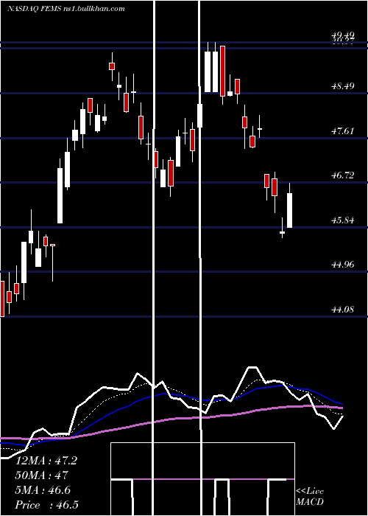Click the 44.08 price level label

coord(343,310)
